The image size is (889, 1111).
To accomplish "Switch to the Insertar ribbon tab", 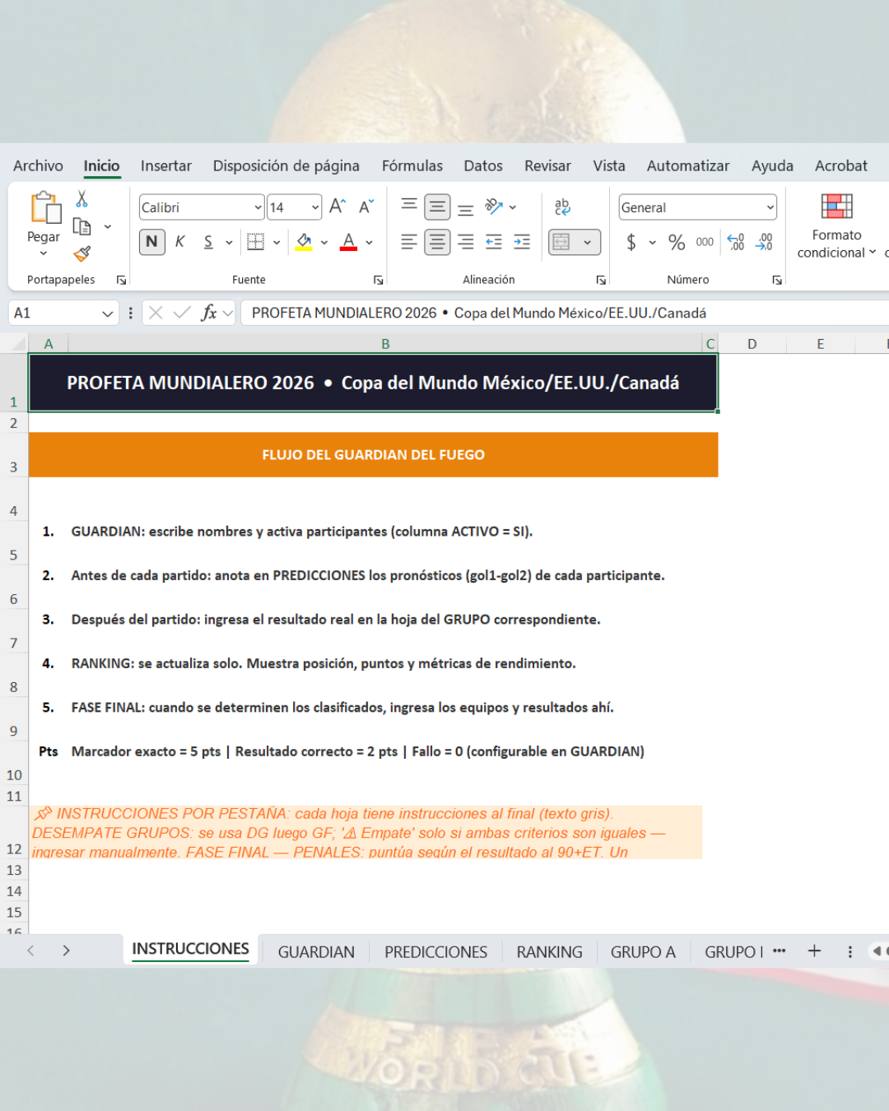I will pyautogui.click(x=166, y=165).
